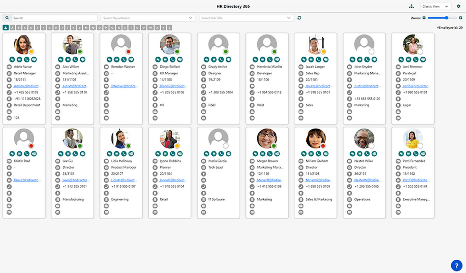Click Teams icon on Patti Fernandez's card

click(x=423, y=154)
